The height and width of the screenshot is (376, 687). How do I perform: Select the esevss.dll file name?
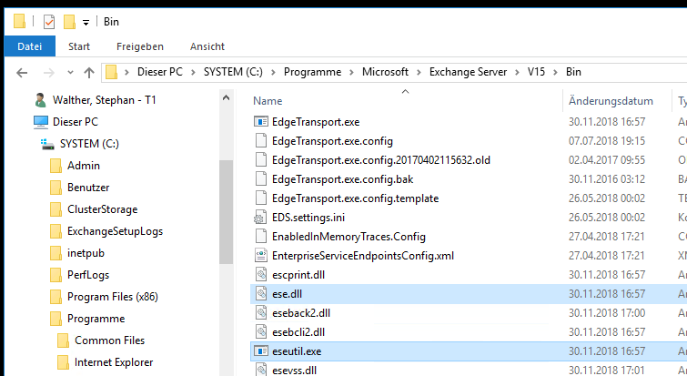click(x=295, y=371)
